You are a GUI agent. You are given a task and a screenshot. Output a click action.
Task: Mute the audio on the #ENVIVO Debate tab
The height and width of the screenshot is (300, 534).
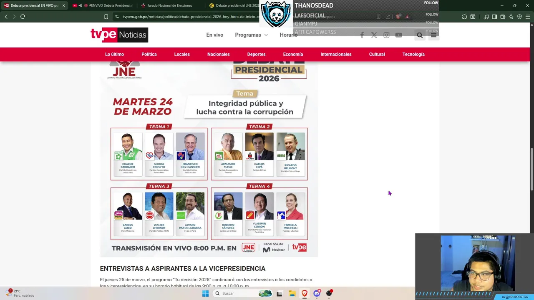(80, 5)
